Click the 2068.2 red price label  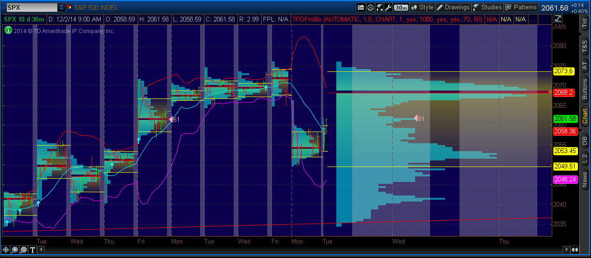[563, 92]
